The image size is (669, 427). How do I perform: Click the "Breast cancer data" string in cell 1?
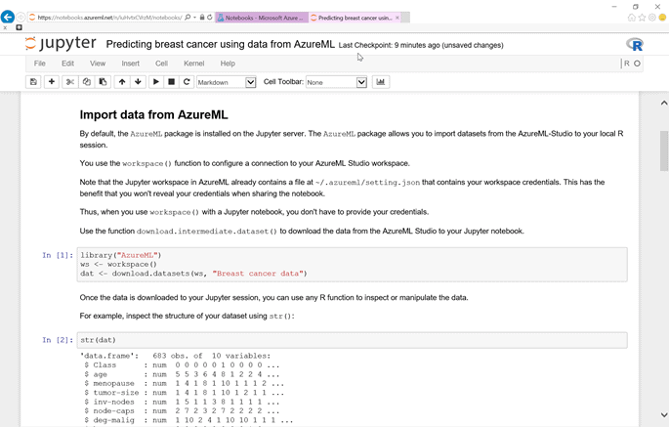coord(258,274)
